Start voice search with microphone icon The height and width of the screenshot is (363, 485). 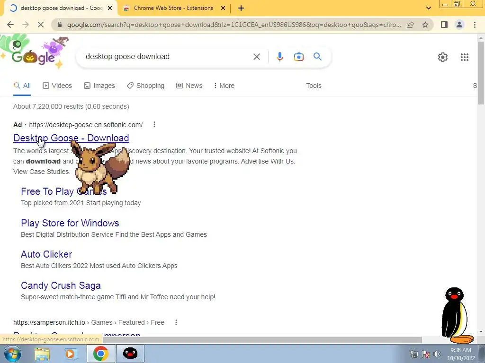tap(279, 57)
